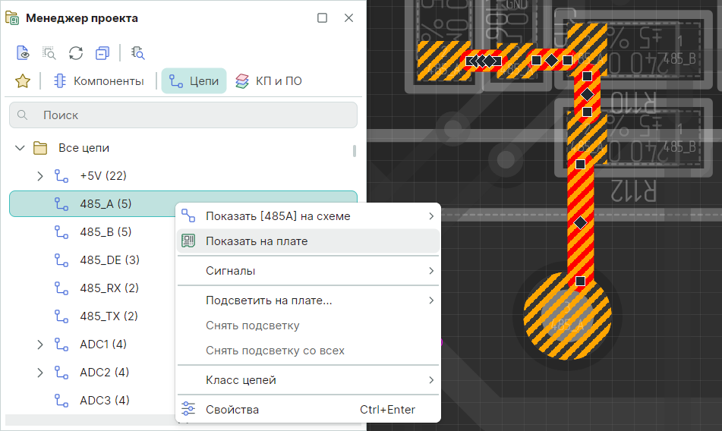Switch to the Цепи tab
The width and height of the screenshot is (722, 431).
pos(194,81)
